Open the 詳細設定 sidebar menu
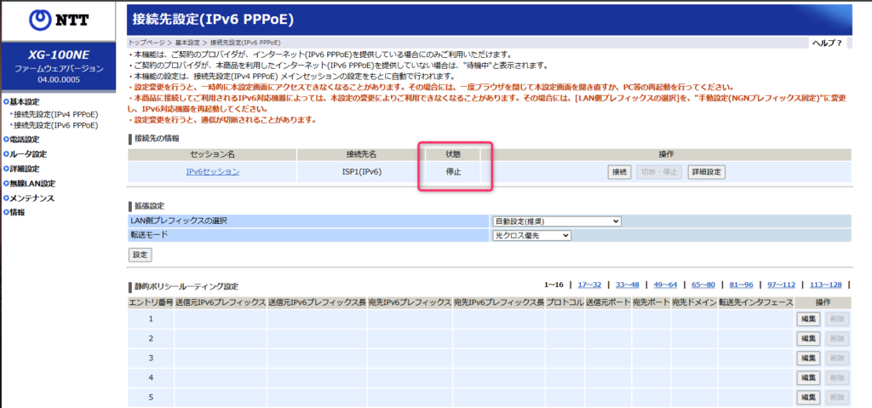 (25, 169)
